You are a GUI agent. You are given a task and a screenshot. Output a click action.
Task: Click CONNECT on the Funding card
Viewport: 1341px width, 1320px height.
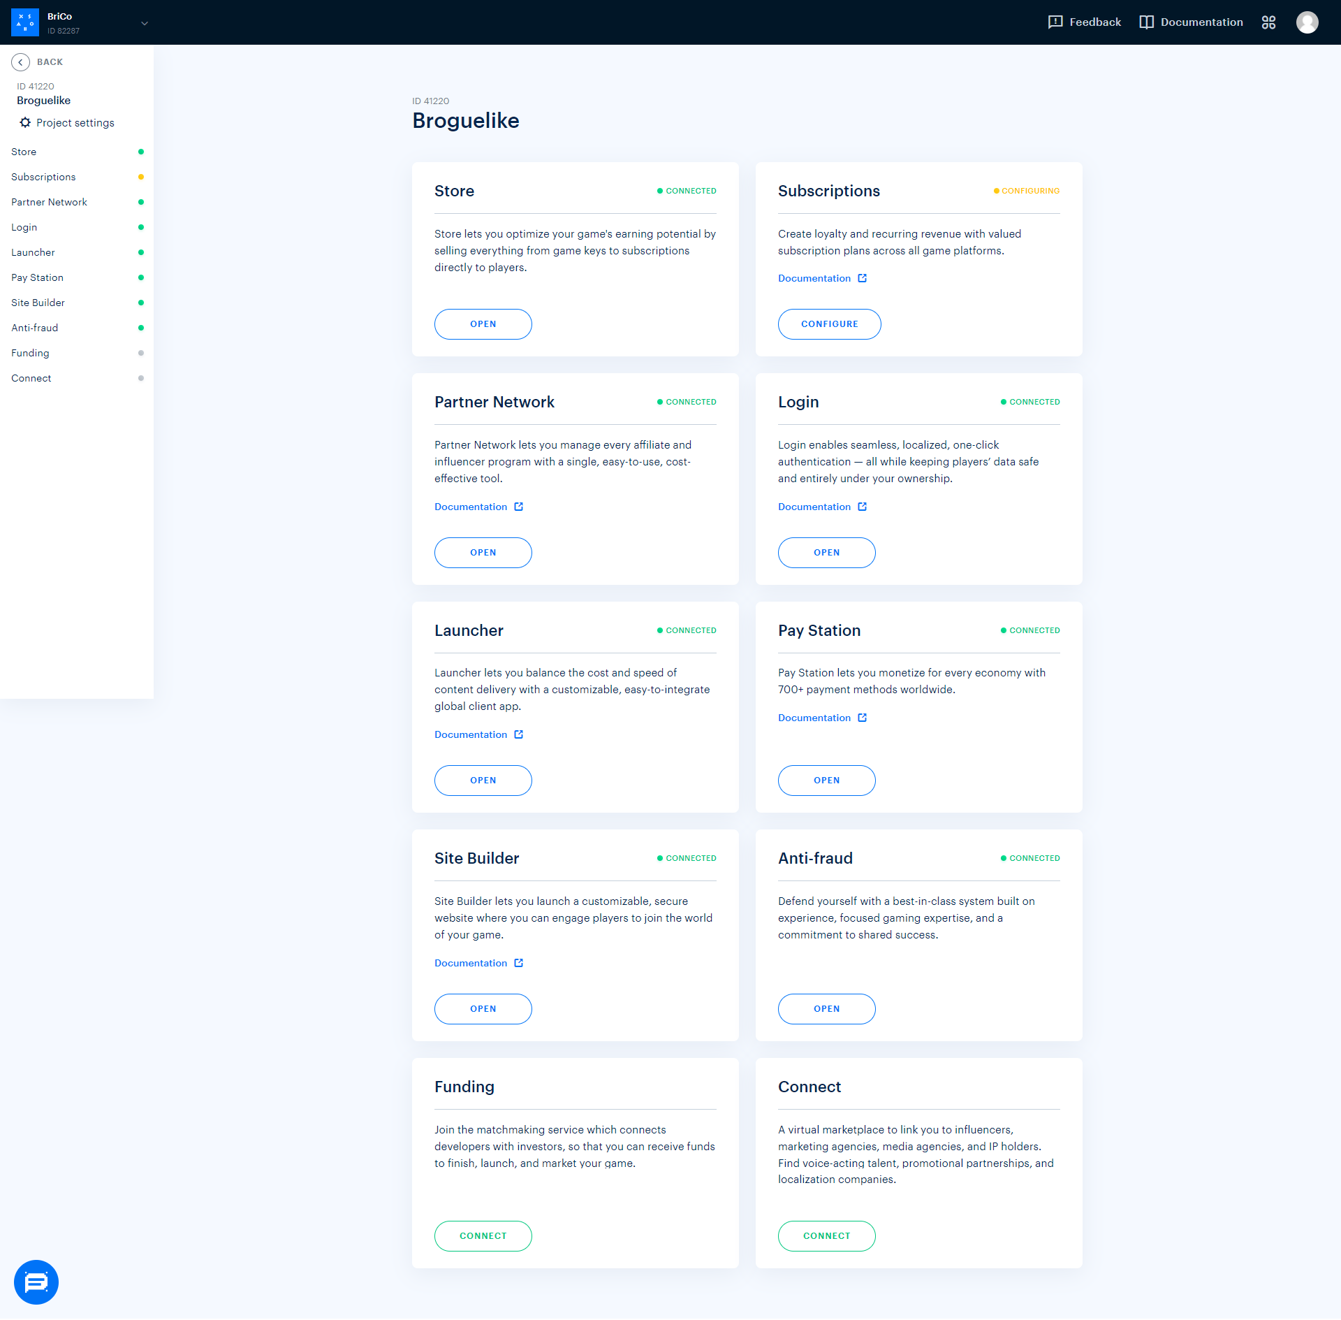(483, 1236)
